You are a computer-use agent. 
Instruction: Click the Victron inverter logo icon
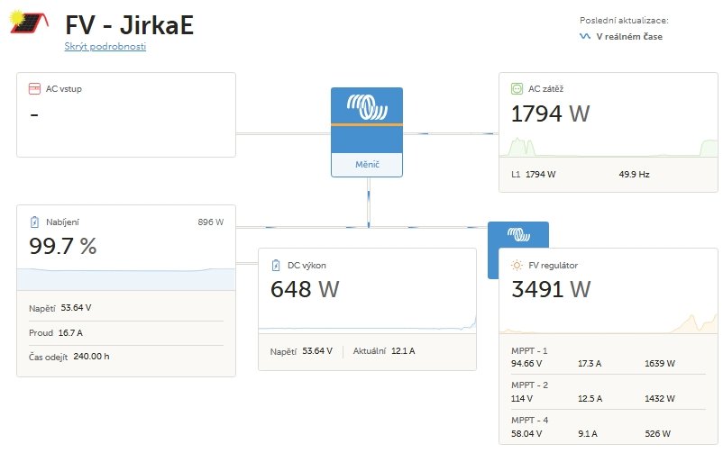pyautogui.click(x=367, y=106)
